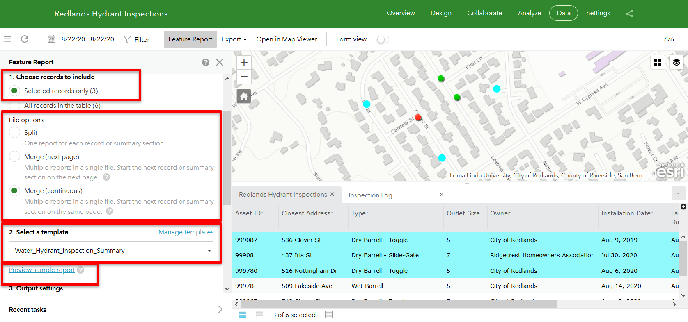Click the Installation Date column header

click(627, 213)
